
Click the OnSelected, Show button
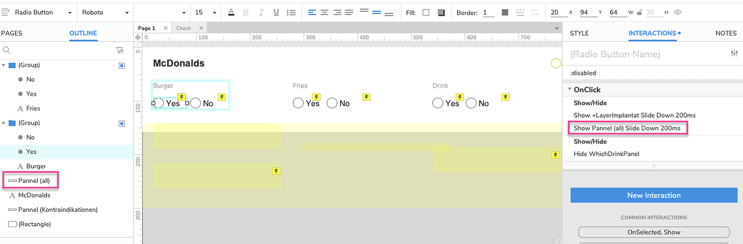654,232
